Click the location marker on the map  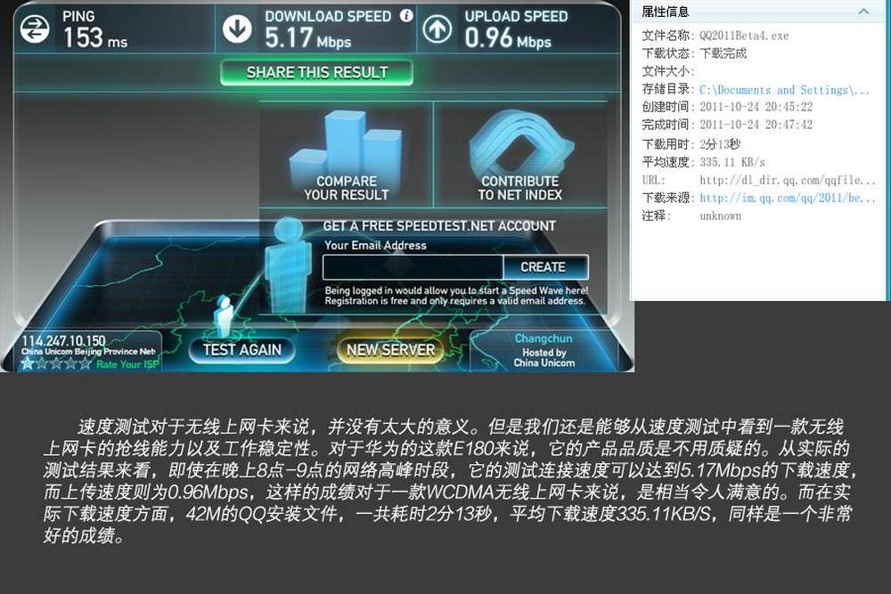(x=224, y=316)
